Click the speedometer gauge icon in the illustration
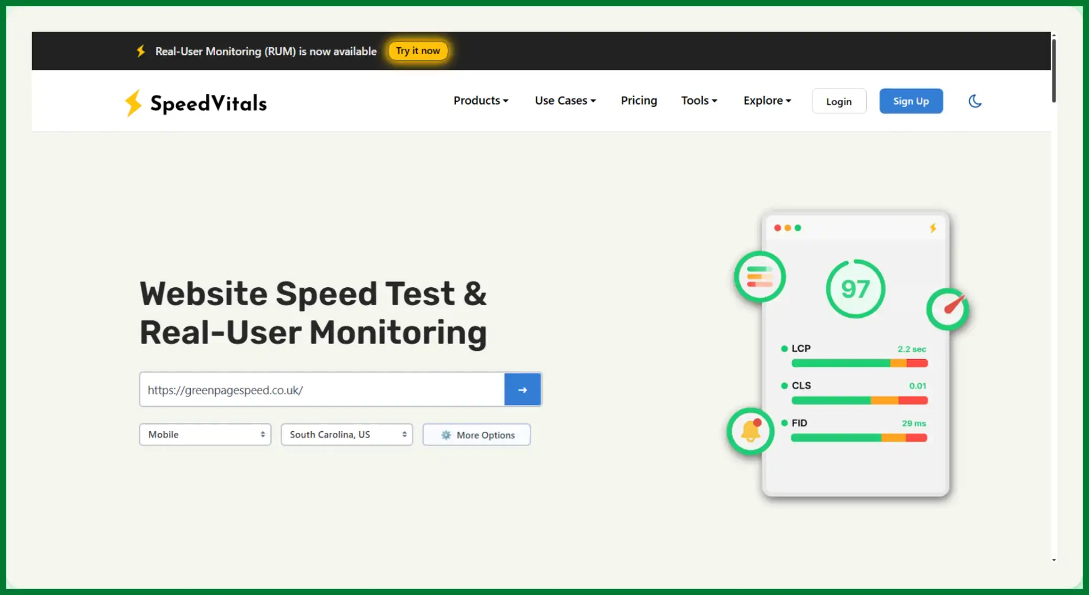Viewport: 1089px width, 595px height. pyautogui.click(x=948, y=309)
